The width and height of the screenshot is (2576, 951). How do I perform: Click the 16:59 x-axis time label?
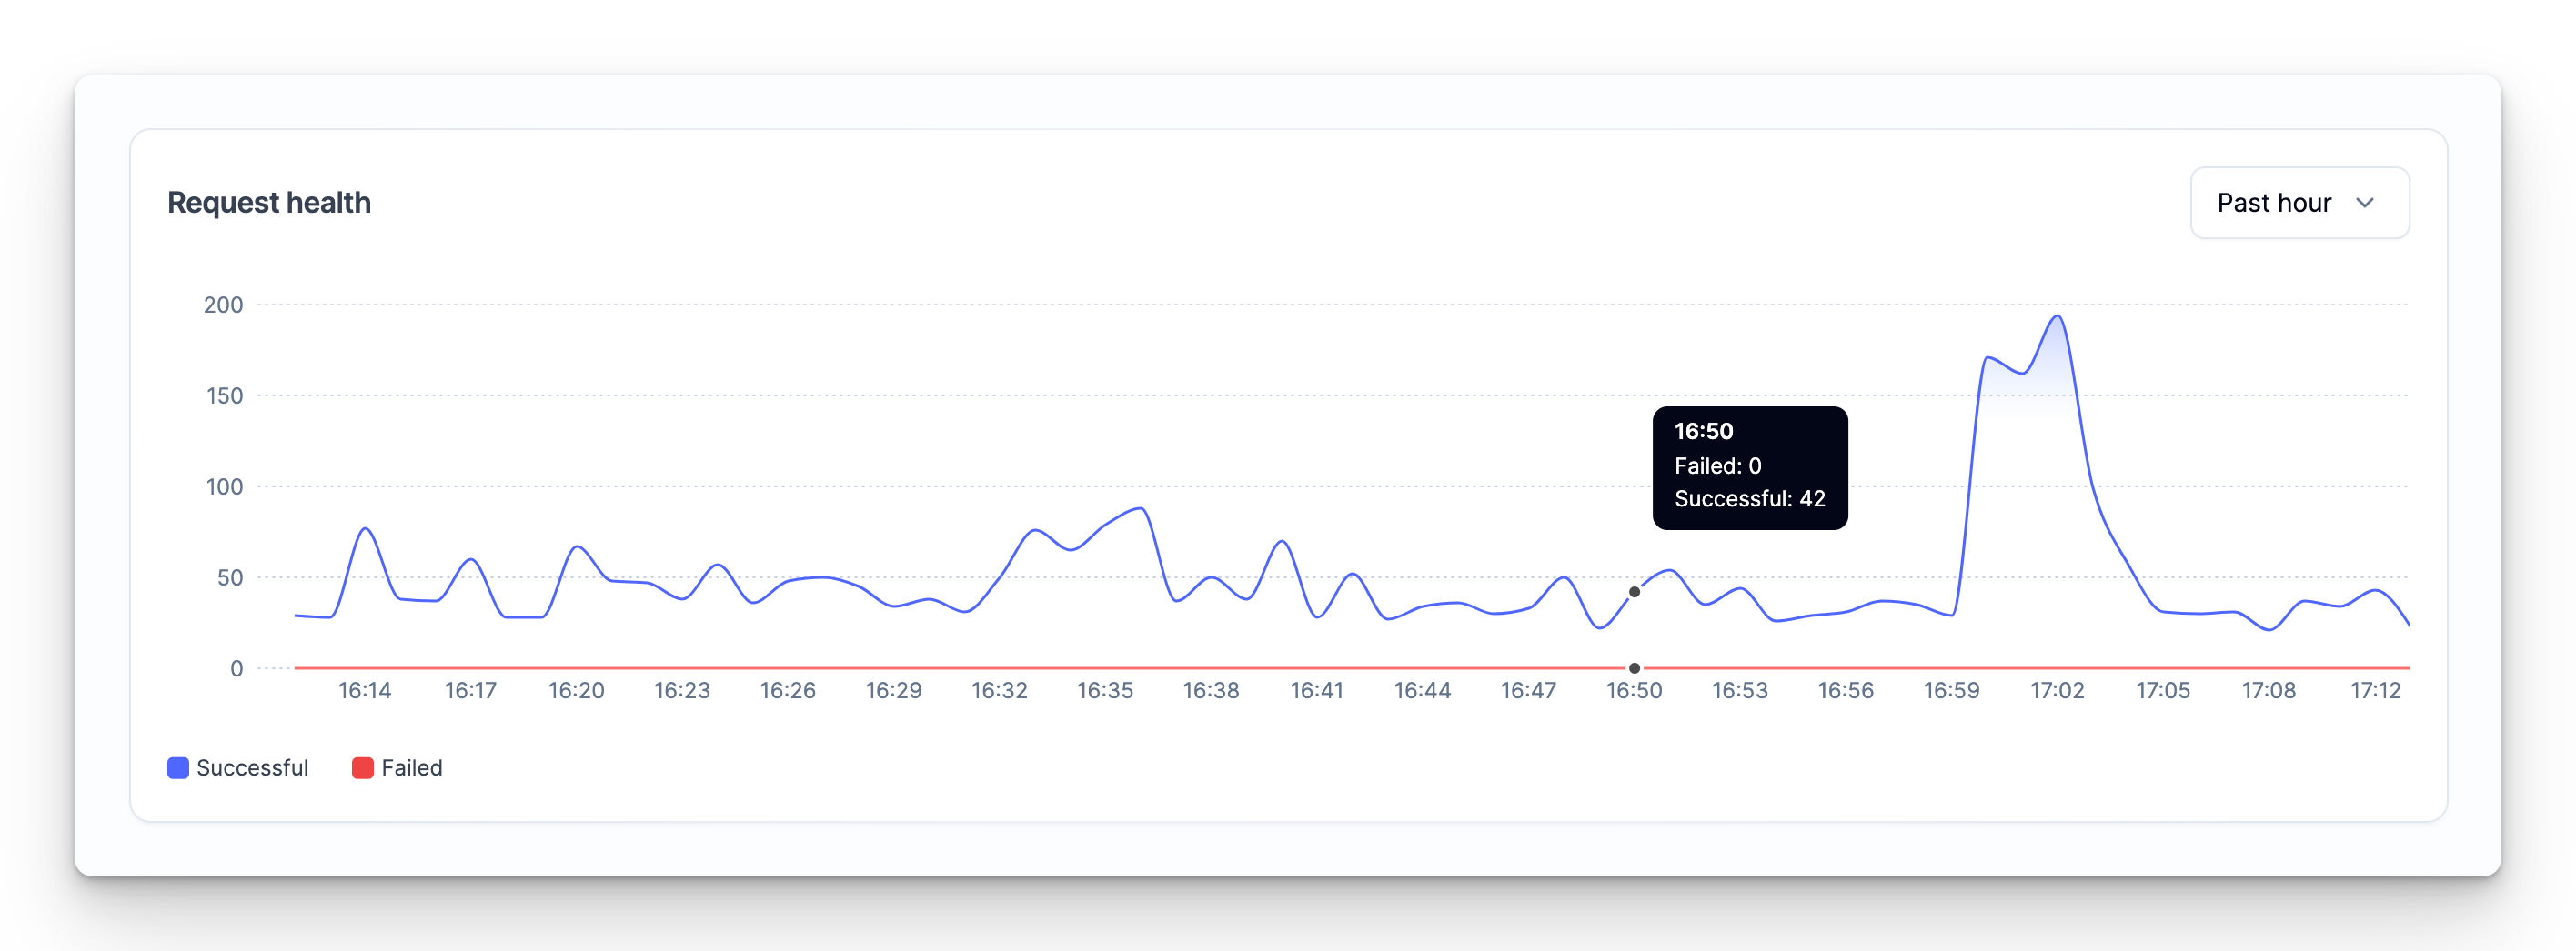[x=1951, y=691]
